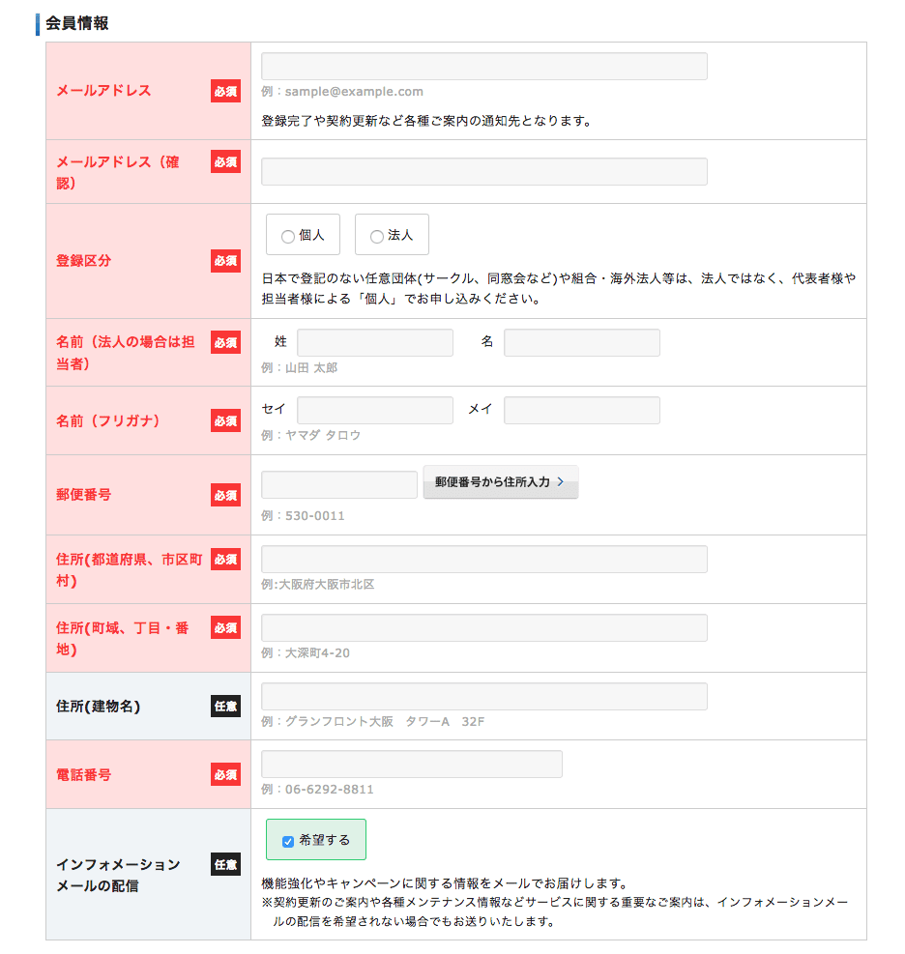Click example text 例：大深町4-20
The height and width of the screenshot is (954, 905).
click(306, 652)
